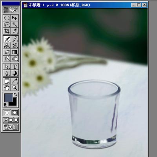The image size is (157, 157).
Task: Maximize the 未标题-1.psd document window
Action: pos(139,5)
